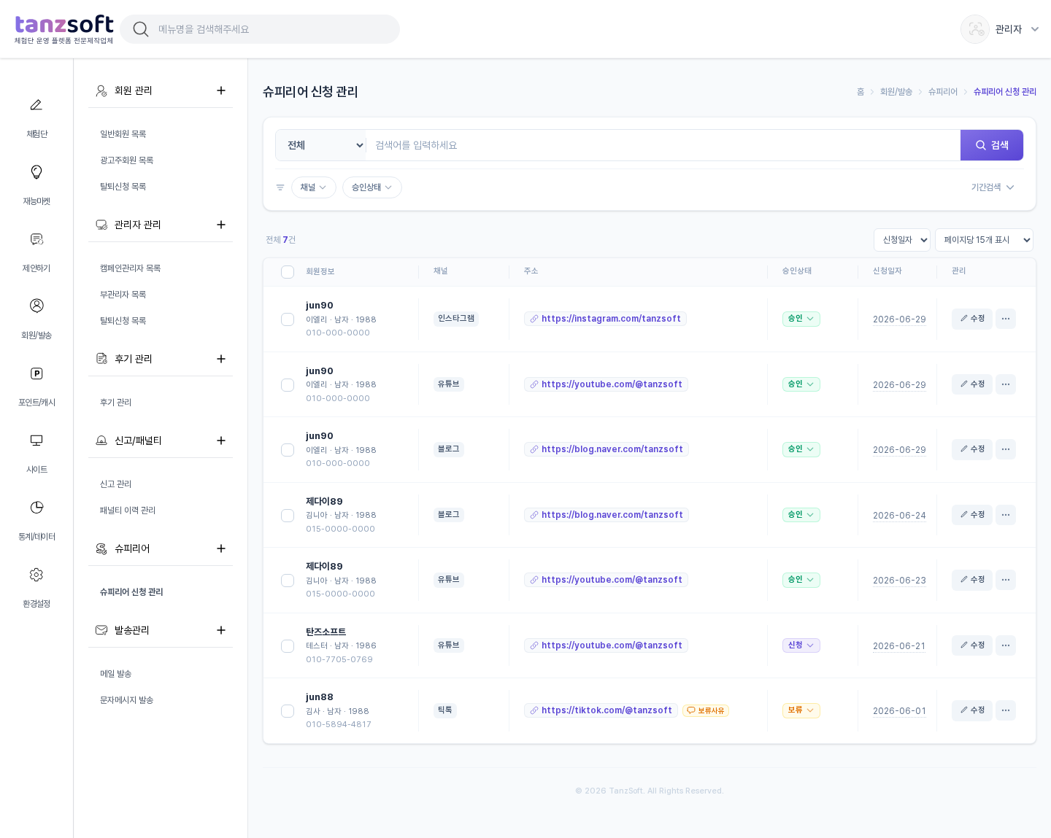Check the 탄즈소프트 row checkbox
Screen dimensions: 1051x838
pos(288,646)
